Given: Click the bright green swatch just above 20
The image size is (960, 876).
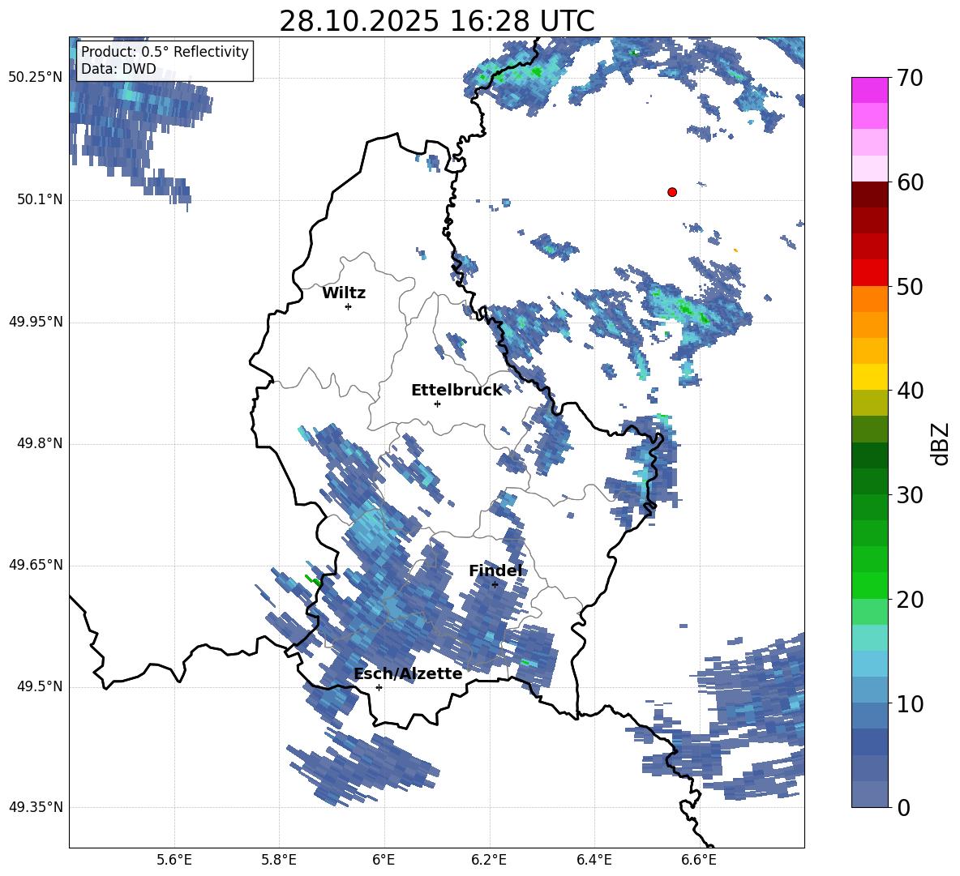Looking at the screenshot, I should click(x=869, y=585).
